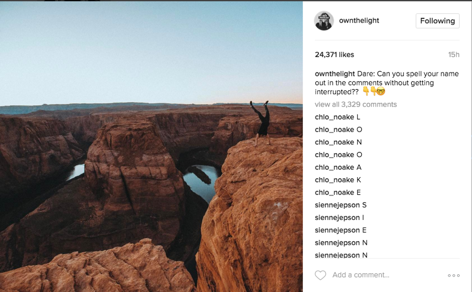Click siennejepson username beside comment I
This screenshot has height=292, width=472.
337,218
